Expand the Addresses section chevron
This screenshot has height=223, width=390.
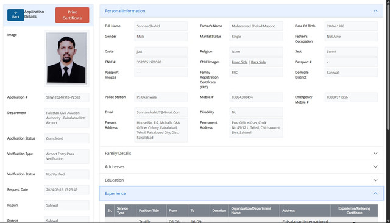tap(375, 166)
